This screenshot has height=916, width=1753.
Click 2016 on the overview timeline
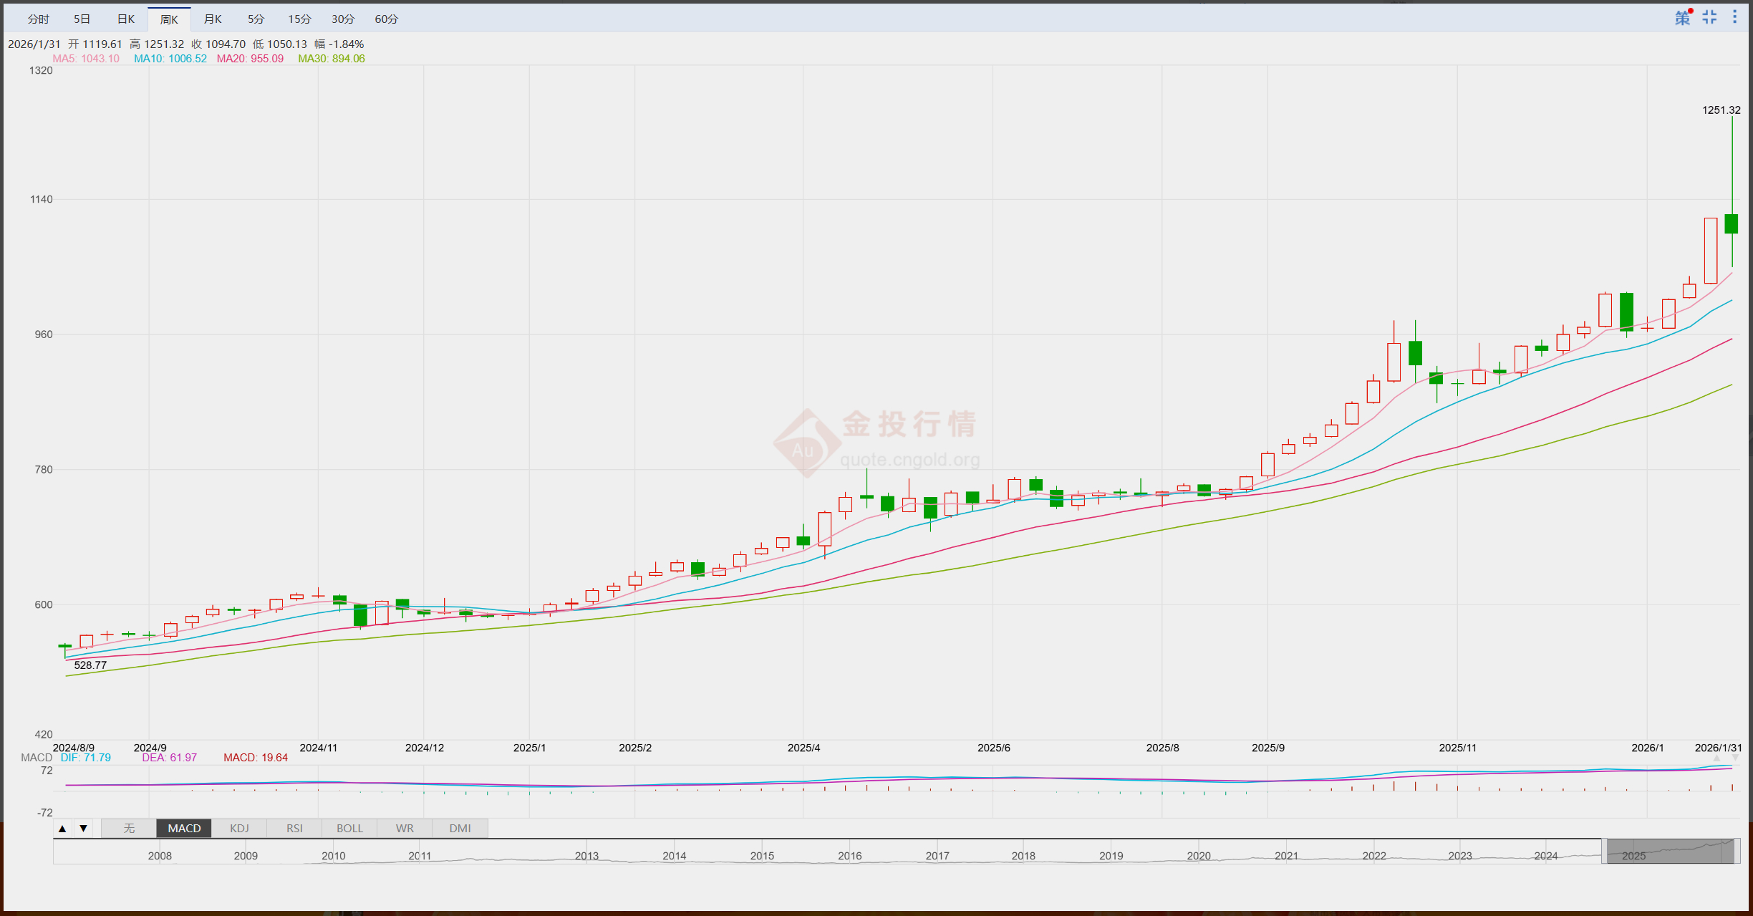(849, 856)
